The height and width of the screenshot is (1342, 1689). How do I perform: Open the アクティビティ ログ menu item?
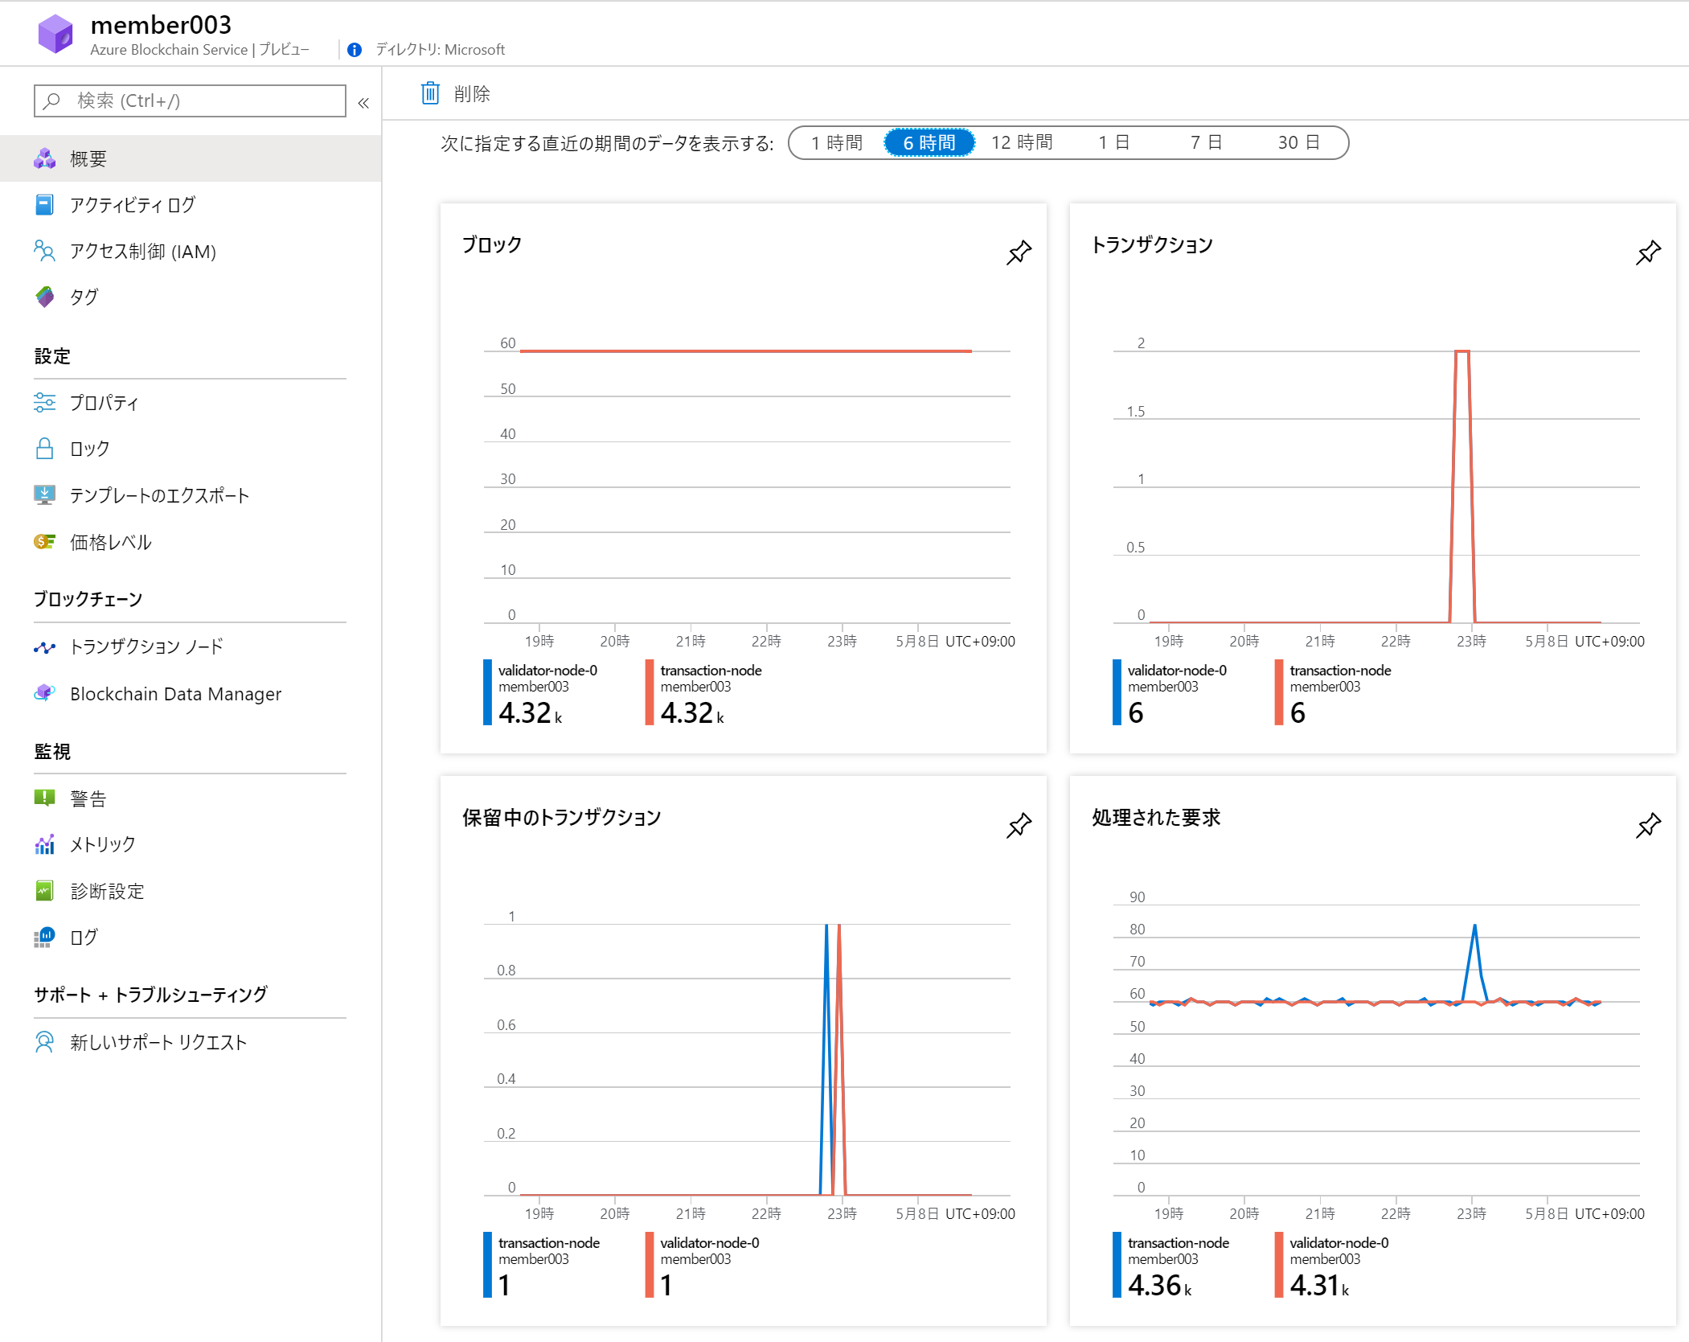(132, 205)
